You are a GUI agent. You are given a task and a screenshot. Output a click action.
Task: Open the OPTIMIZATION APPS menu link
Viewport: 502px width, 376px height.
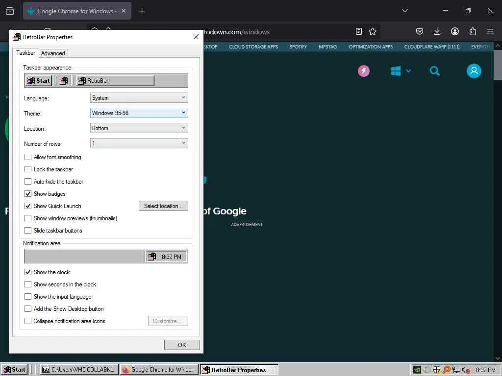[x=371, y=47]
